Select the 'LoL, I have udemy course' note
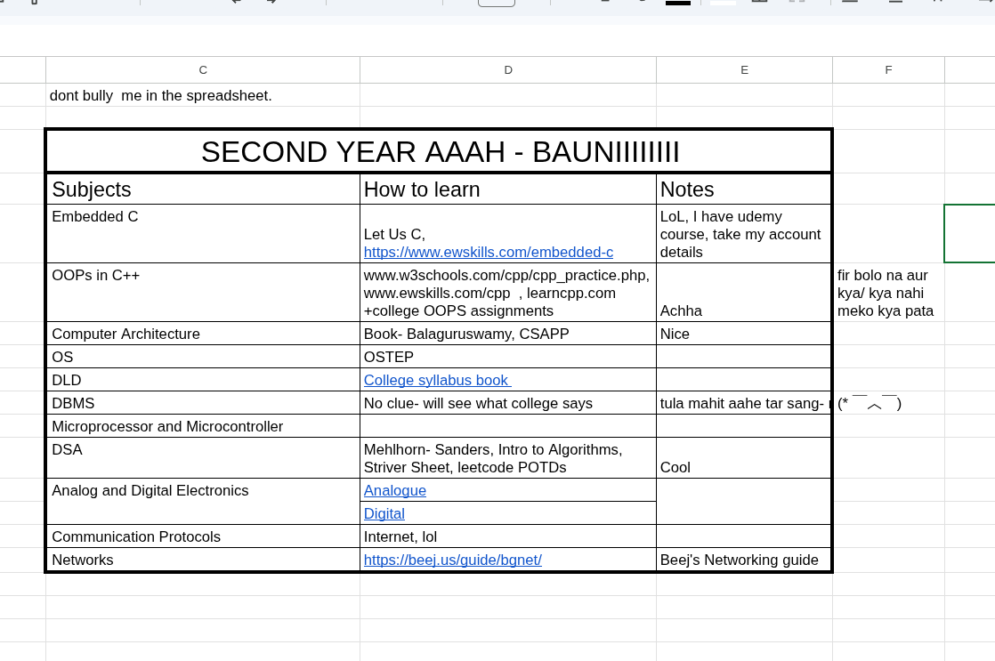The height and width of the screenshot is (661, 995). coord(744,233)
